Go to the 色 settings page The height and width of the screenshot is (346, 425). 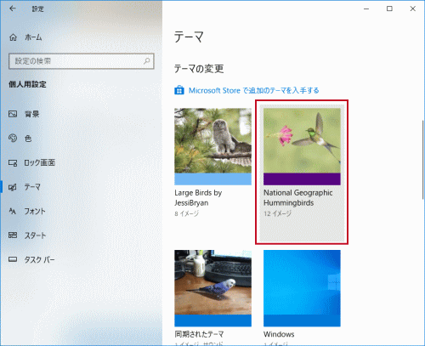[x=28, y=139]
